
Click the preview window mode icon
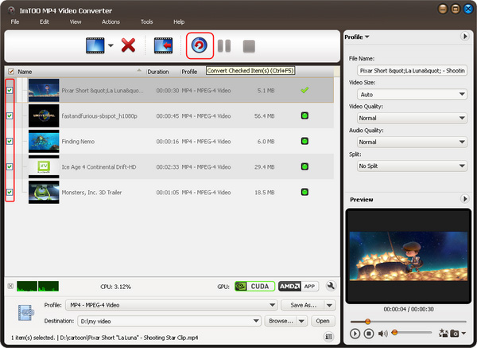pos(443,333)
